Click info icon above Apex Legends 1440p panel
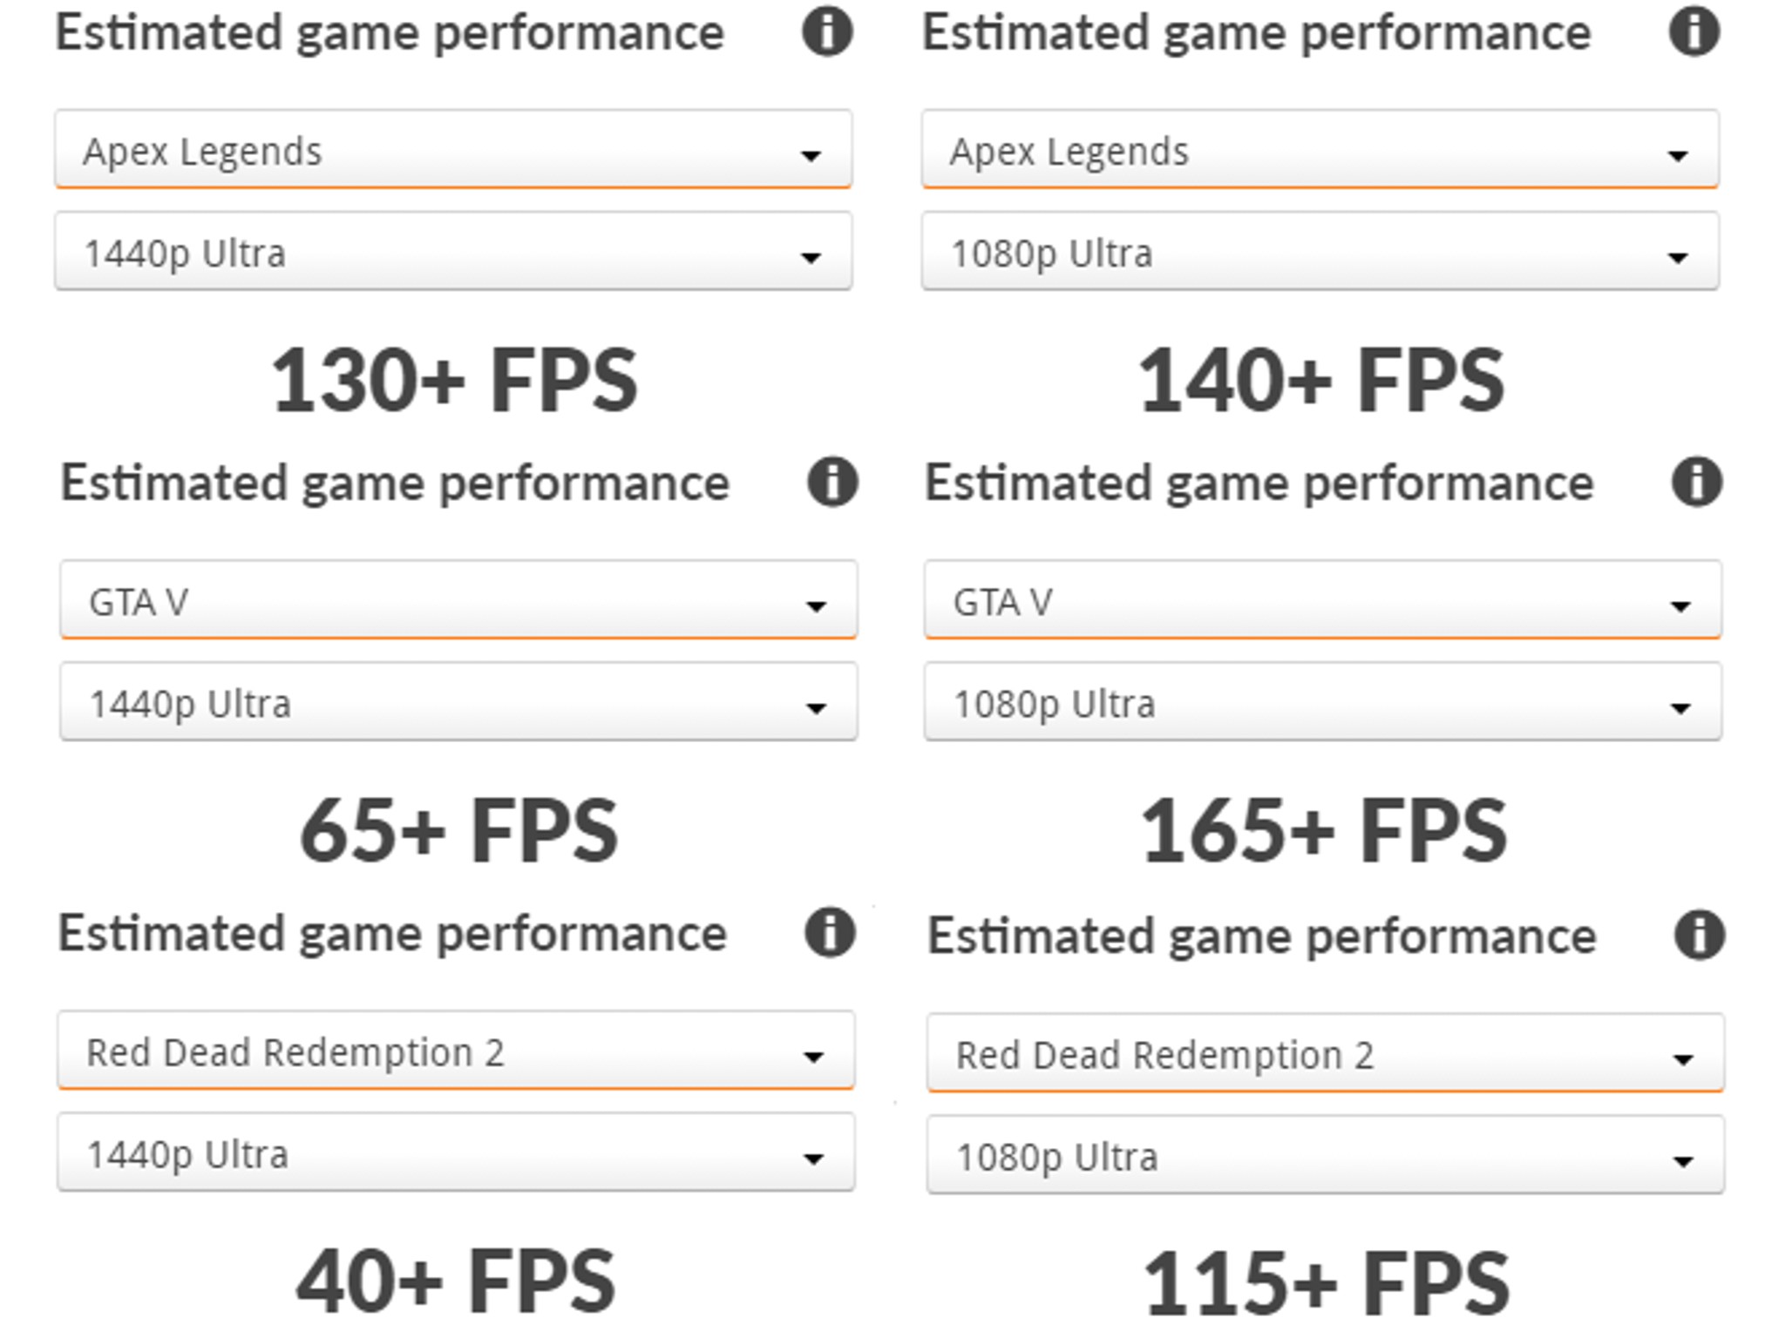1785x1338 pixels. (826, 32)
